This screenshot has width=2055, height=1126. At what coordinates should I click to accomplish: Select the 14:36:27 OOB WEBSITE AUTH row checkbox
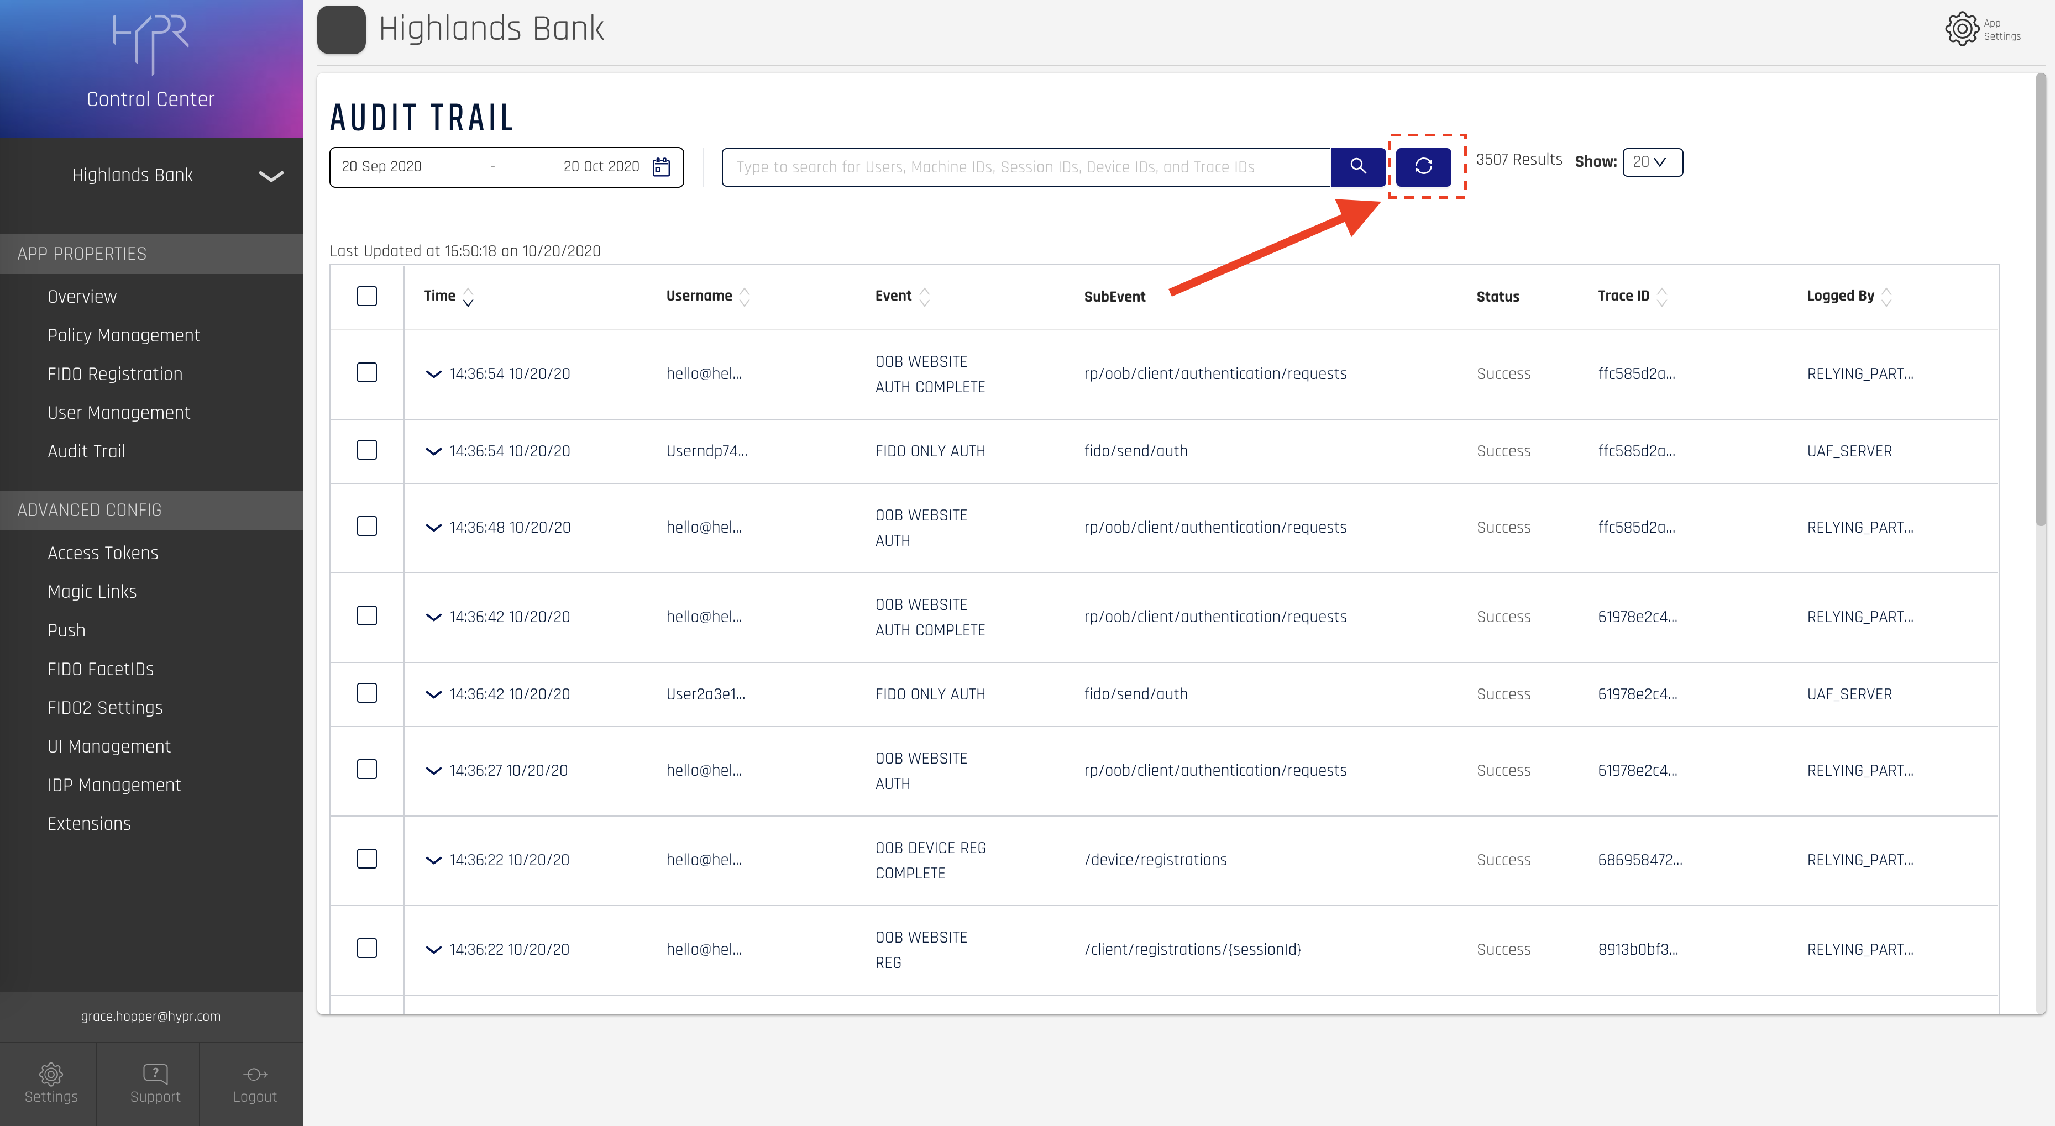pyautogui.click(x=367, y=770)
